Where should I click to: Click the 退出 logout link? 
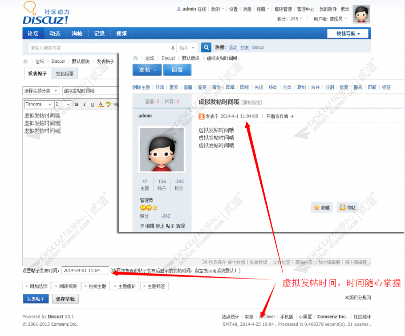(345, 9)
